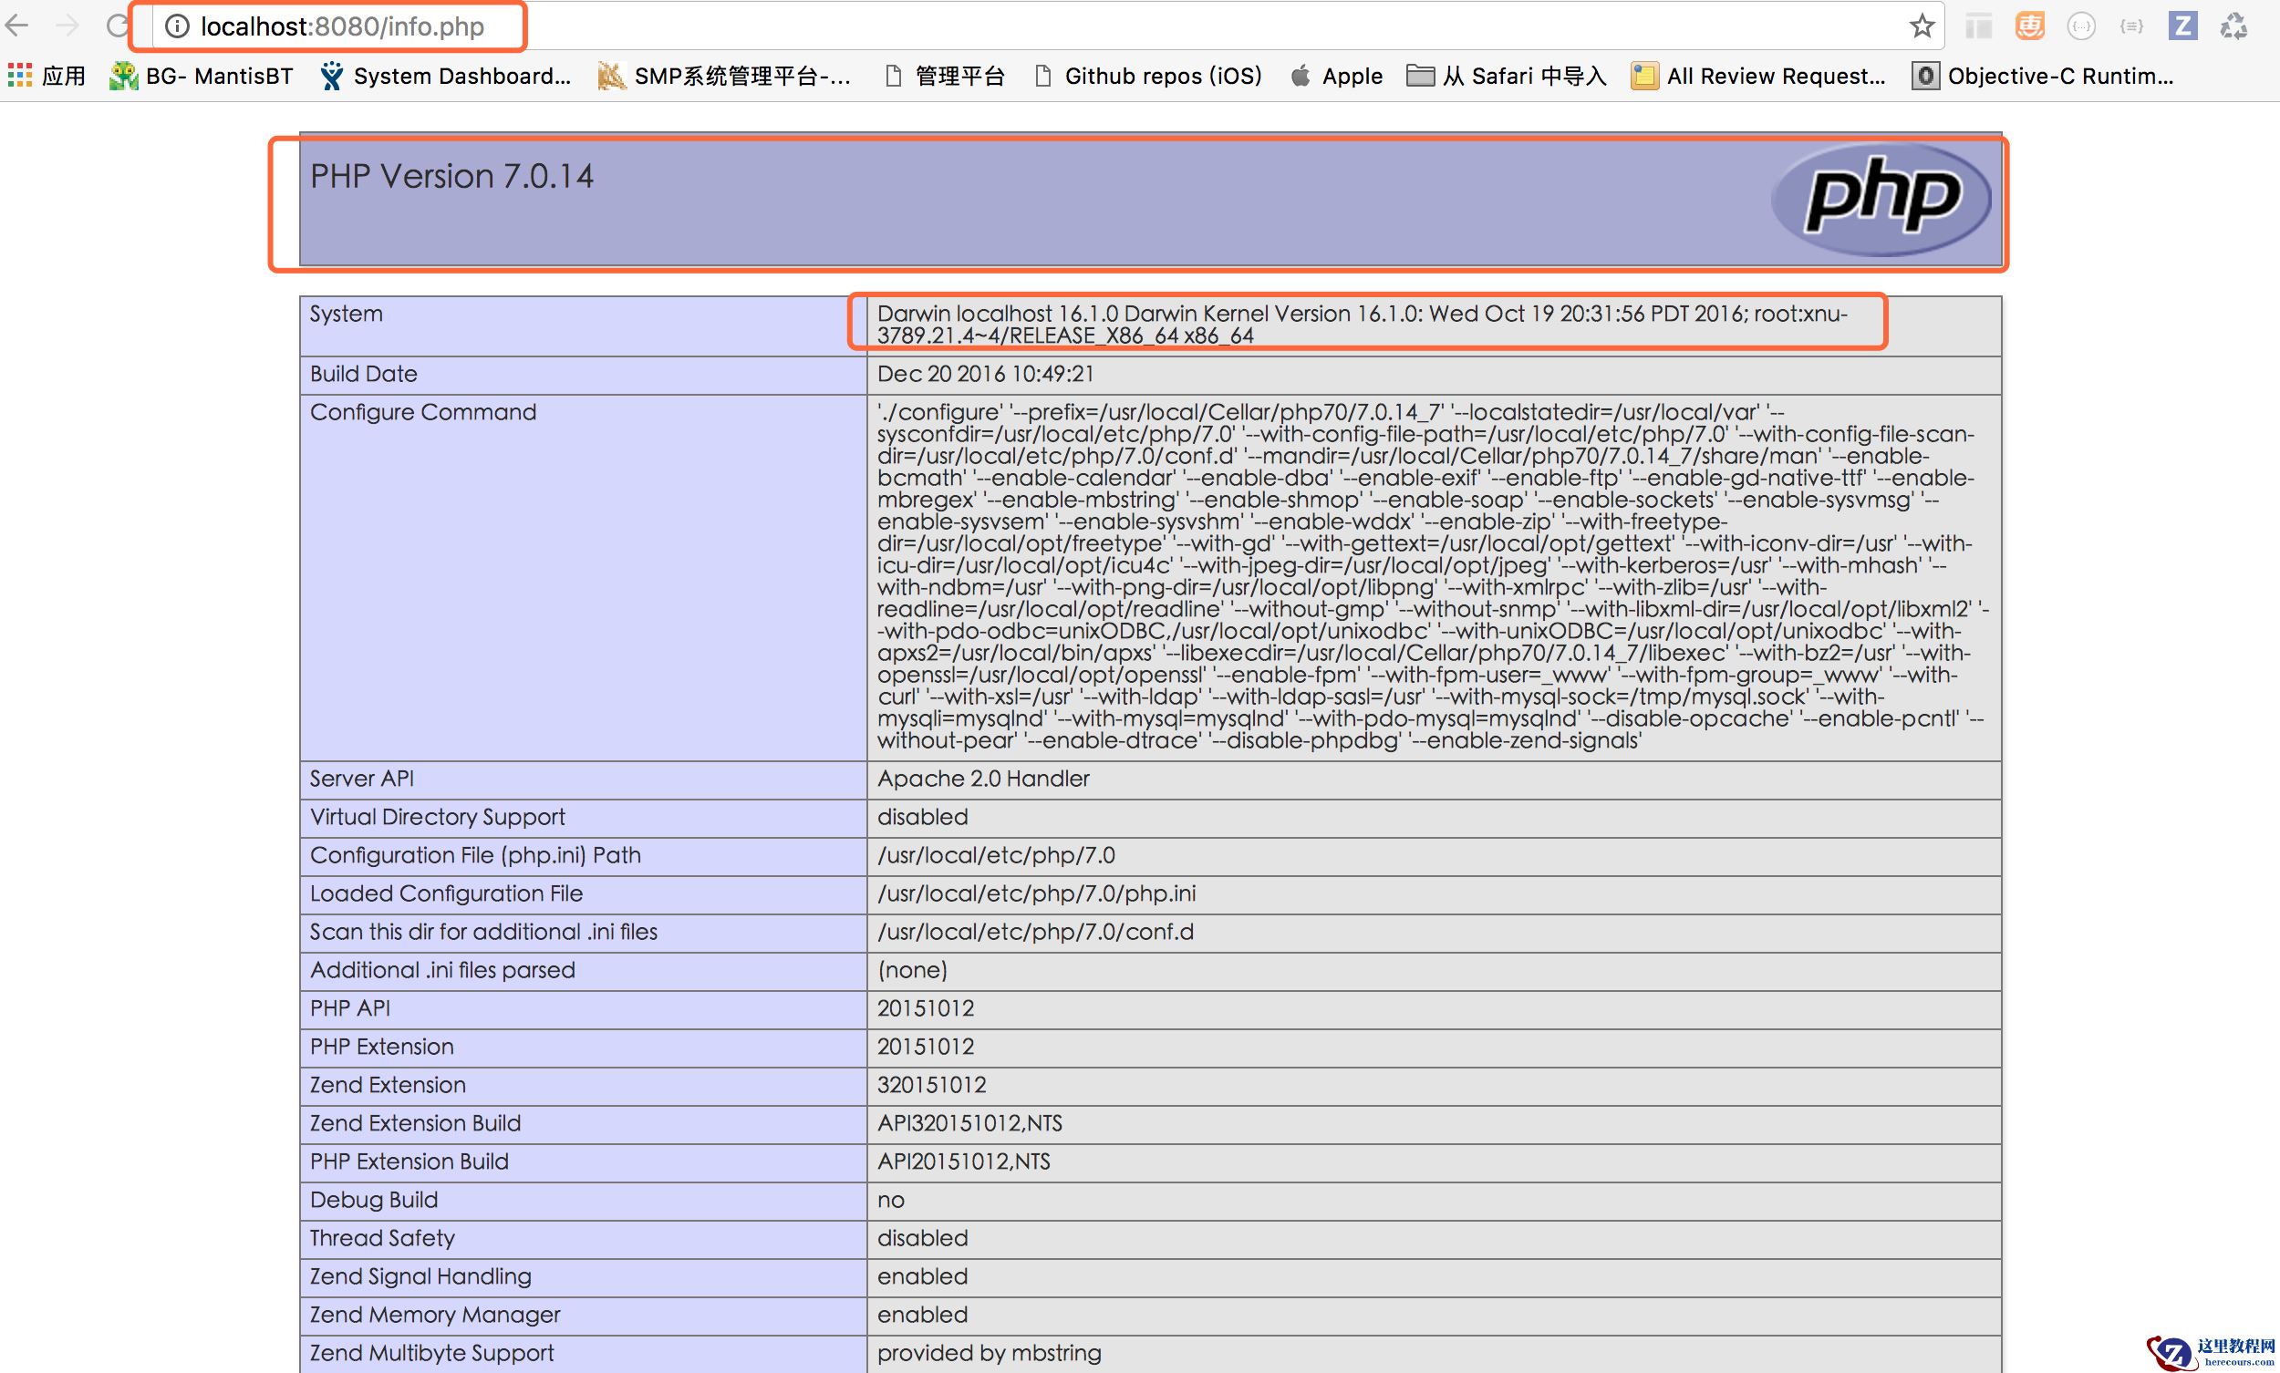Click the back navigation arrow
This screenshot has width=2280, height=1373.
click(16, 26)
